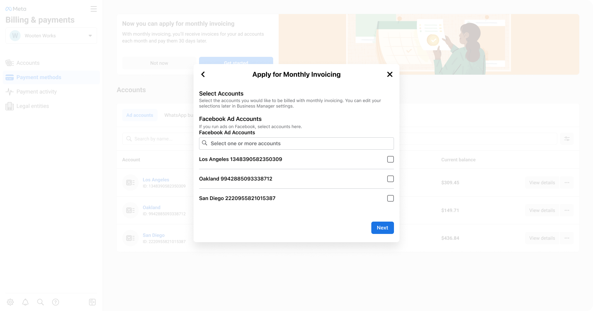Viewport: 593px width, 311px height.
Task: Click the Search by name field
Action: click(340, 139)
